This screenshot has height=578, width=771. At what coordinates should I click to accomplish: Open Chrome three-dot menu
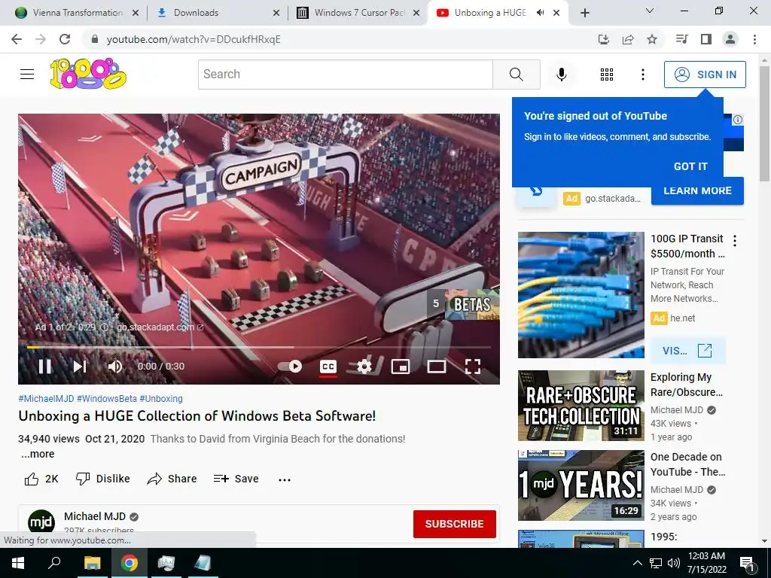click(754, 39)
